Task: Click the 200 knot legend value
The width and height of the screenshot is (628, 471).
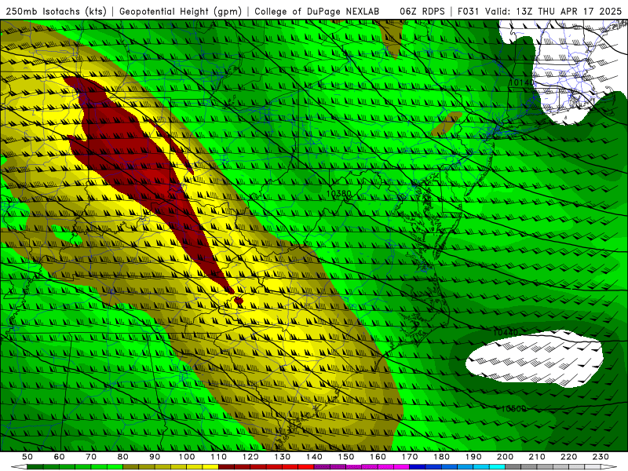Action: pyautogui.click(x=506, y=457)
